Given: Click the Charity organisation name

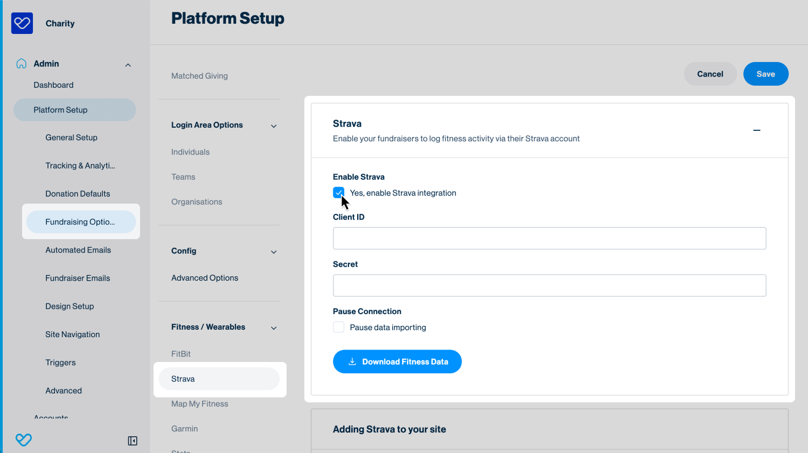Looking at the screenshot, I should [x=60, y=23].
